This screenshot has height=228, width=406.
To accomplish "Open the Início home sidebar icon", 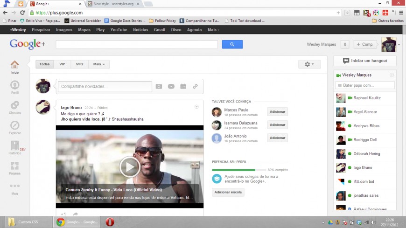I will pos(15,64).
